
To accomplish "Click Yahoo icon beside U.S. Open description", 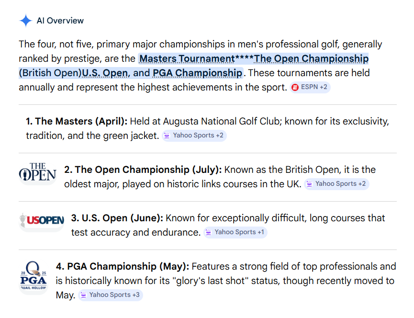I will tap(208, 232).
